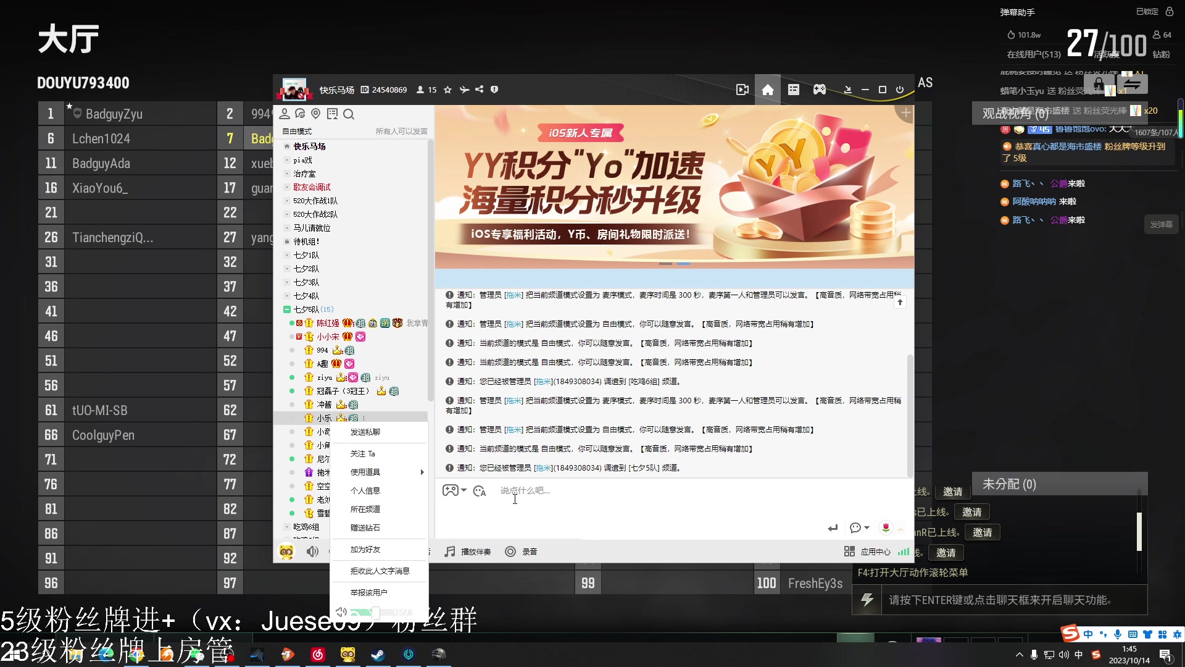Select 关注 Ta from the context menu
1185x667 pixels.
tap(363, 453)
